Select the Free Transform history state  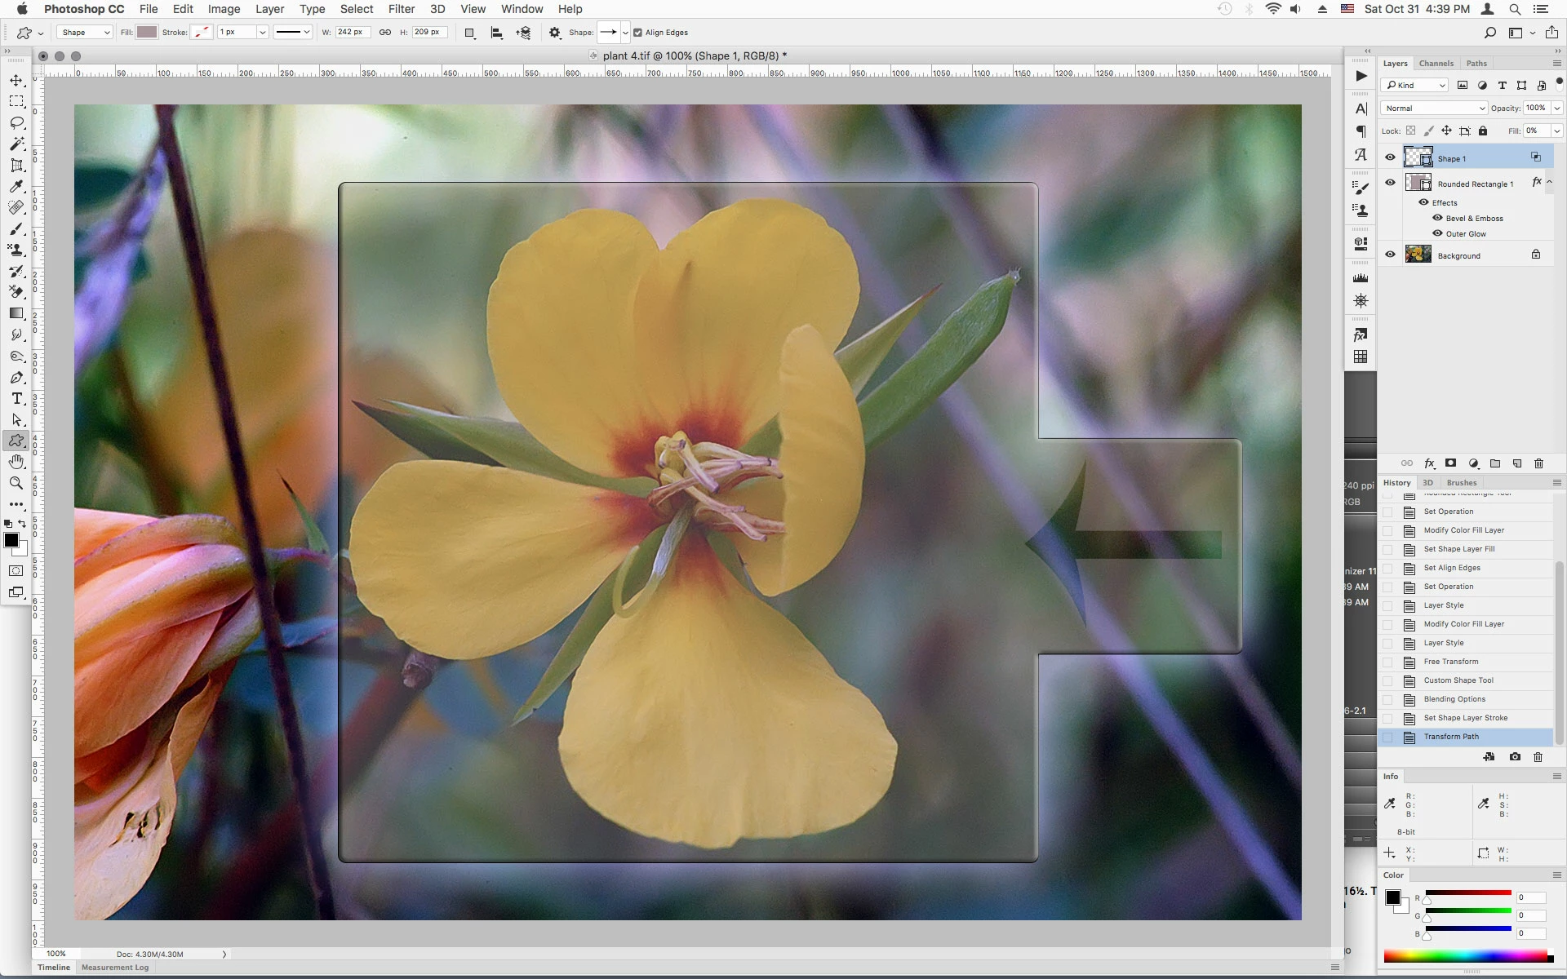click(1450, 662)
